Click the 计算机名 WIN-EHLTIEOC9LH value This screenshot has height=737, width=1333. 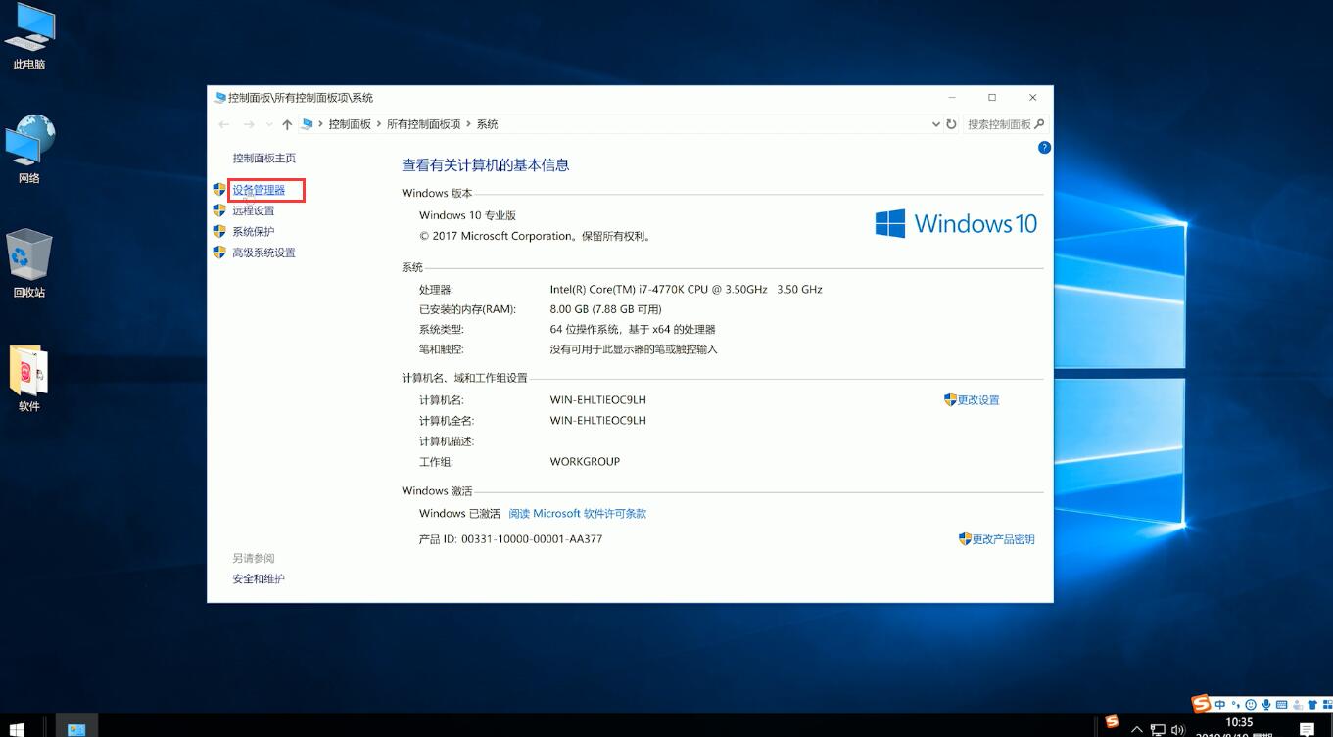point(598,400)
